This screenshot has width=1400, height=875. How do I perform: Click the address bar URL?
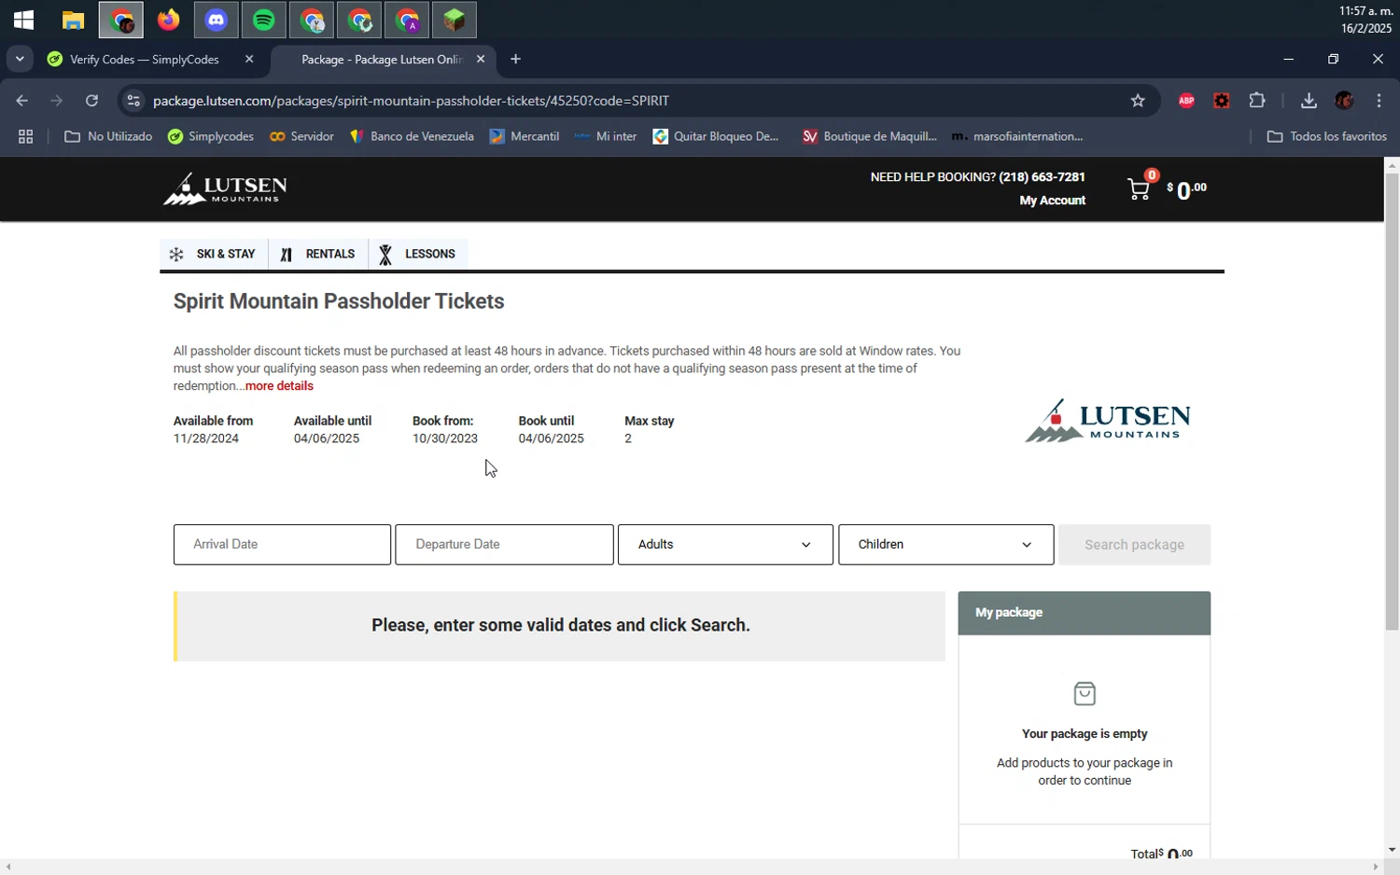tap(411, 101)
